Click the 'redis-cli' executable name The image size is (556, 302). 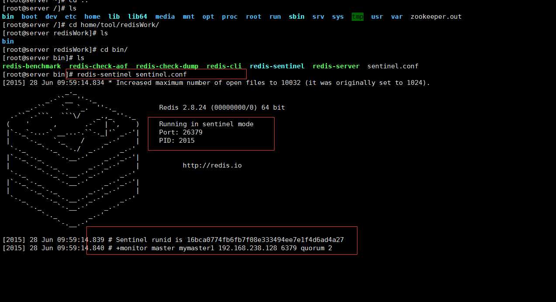[x=224, y=66]
